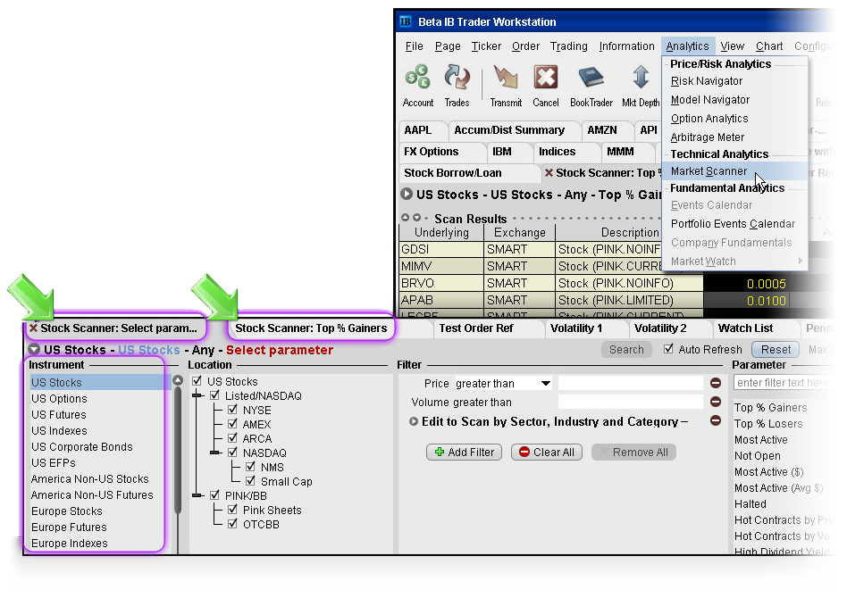
Task: Select Most Active parameter
Action: pyautogui.click(x=760, y=439)
